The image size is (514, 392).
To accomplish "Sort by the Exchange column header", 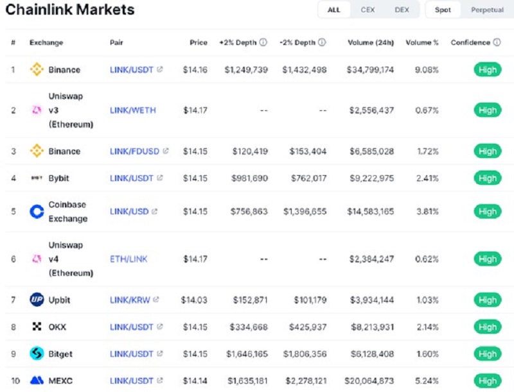I will [x=46, y=42].
